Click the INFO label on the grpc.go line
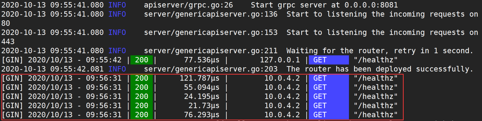 click(117, 5)
